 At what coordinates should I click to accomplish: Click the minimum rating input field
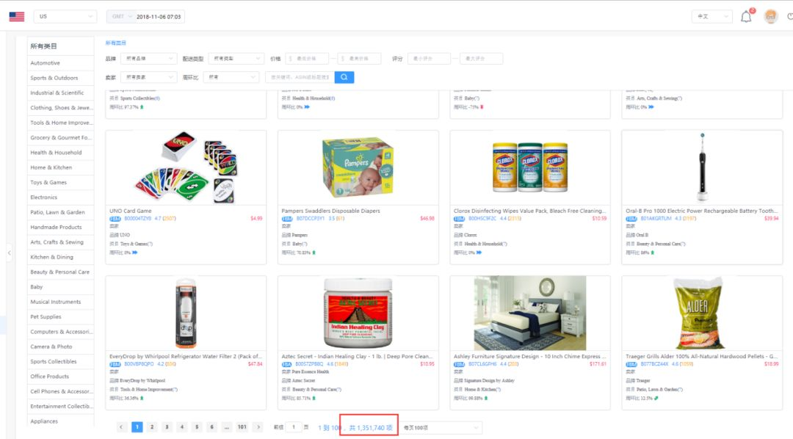click(429, 59)
